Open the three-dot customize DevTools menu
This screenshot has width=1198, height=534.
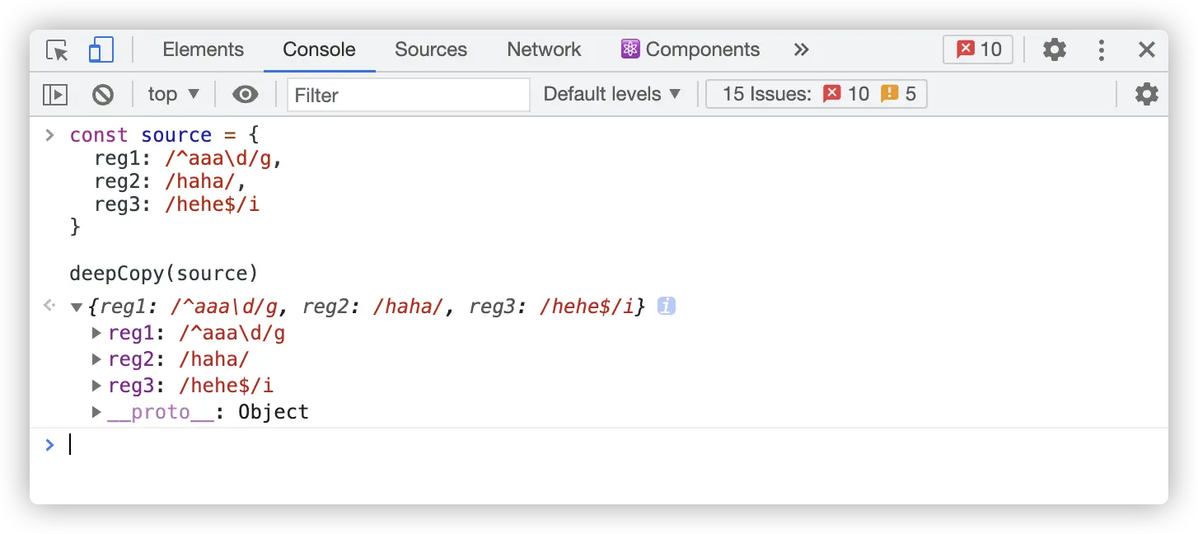pyautogui.click(x=1101, y=50)
